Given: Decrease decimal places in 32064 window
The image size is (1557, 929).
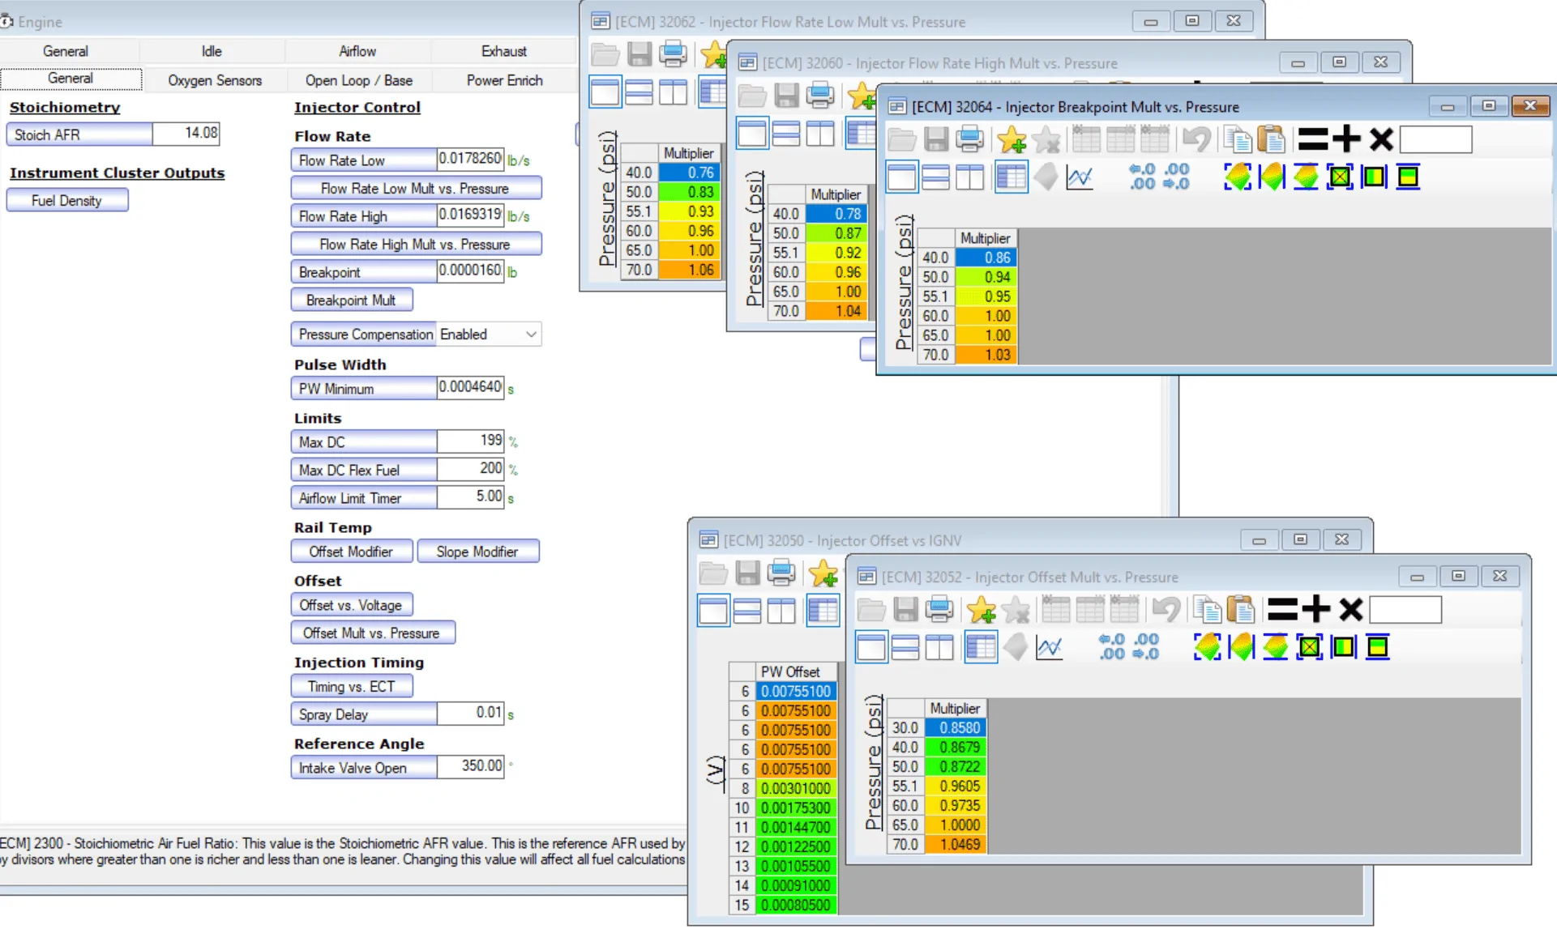Looking at the screenshot, I should (1142, 177).
